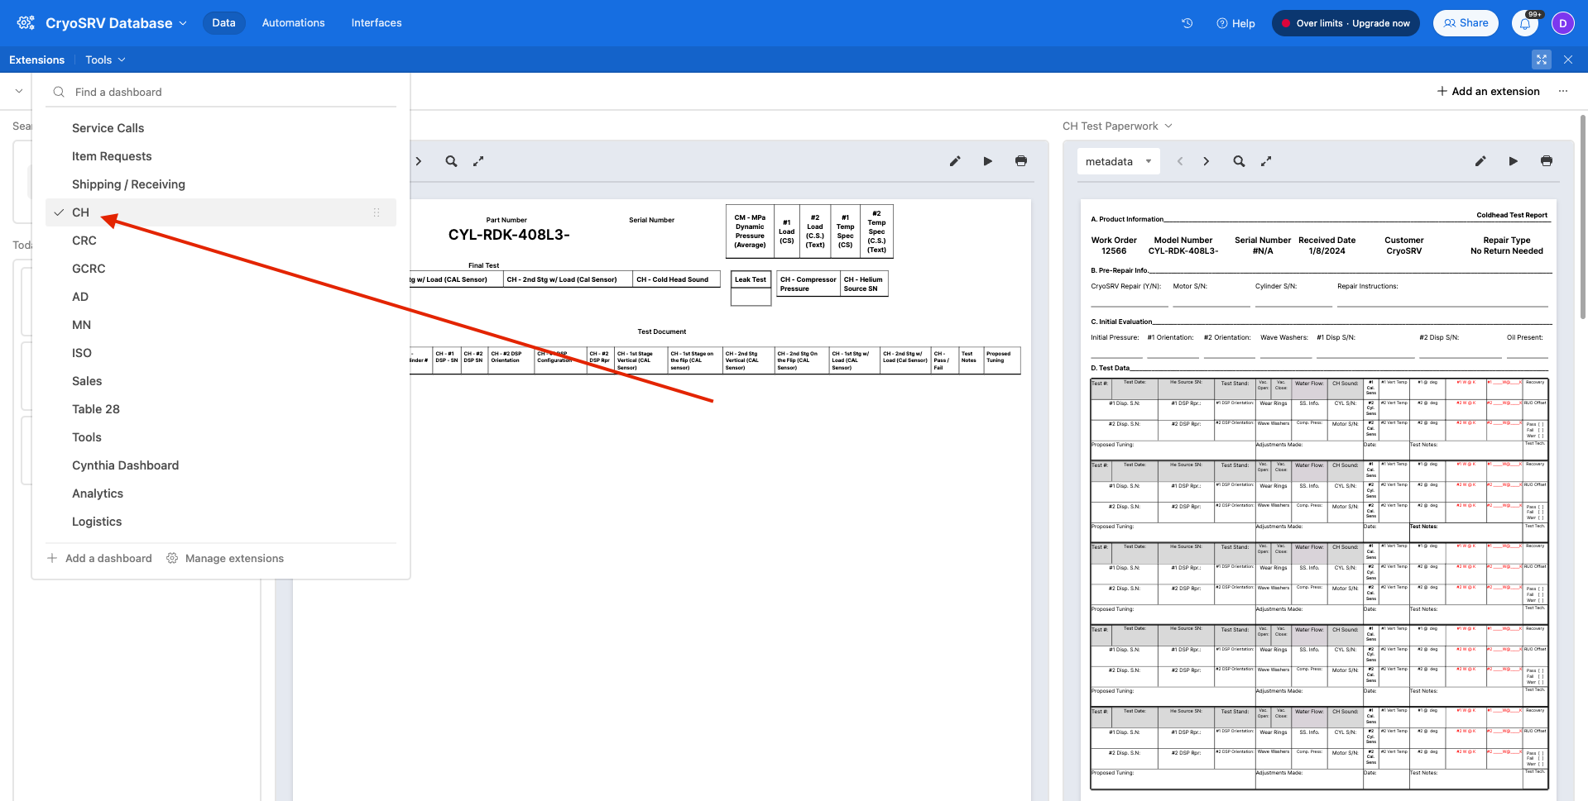
Task: Open the Tools dropdown
Action: click(104, 60)
